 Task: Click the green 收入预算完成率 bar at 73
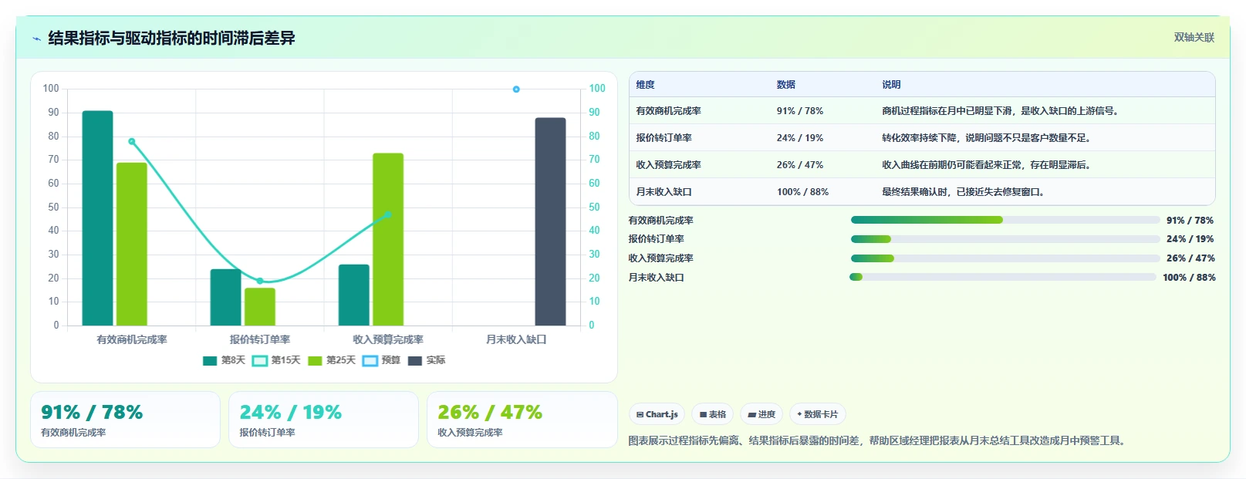[x=388, y=239]
